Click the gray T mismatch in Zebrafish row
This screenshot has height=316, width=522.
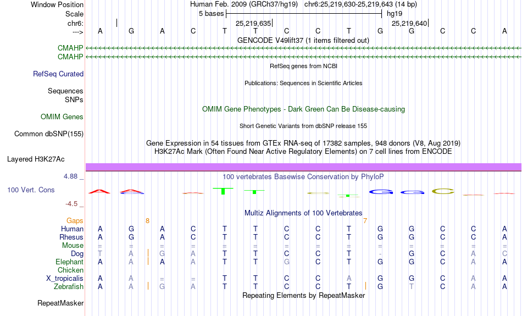pos(412,287)
